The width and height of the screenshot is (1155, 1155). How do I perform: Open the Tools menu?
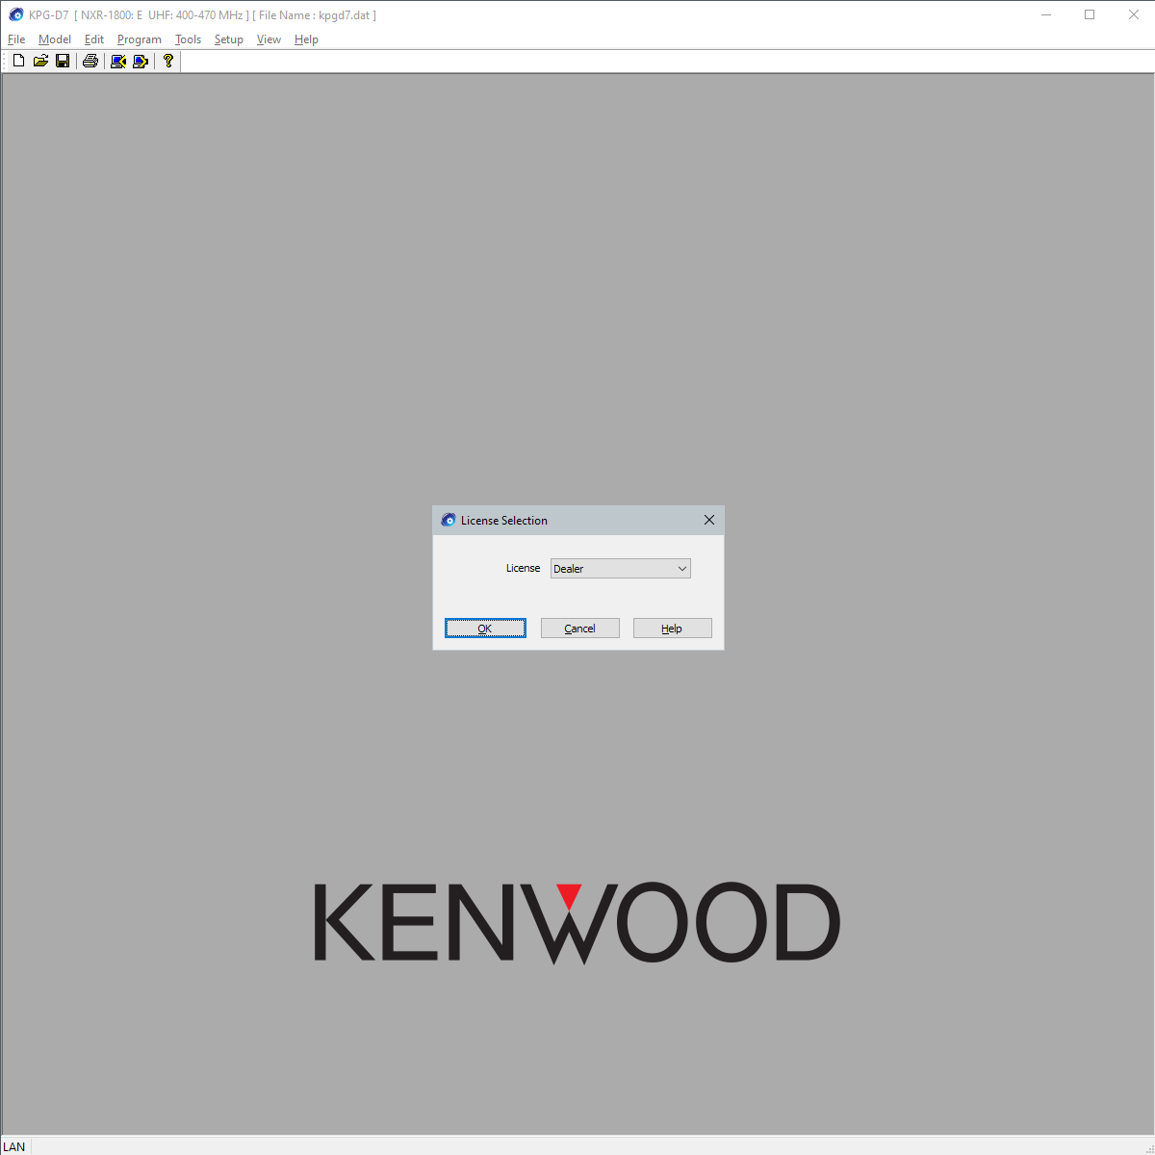(188, 39)
